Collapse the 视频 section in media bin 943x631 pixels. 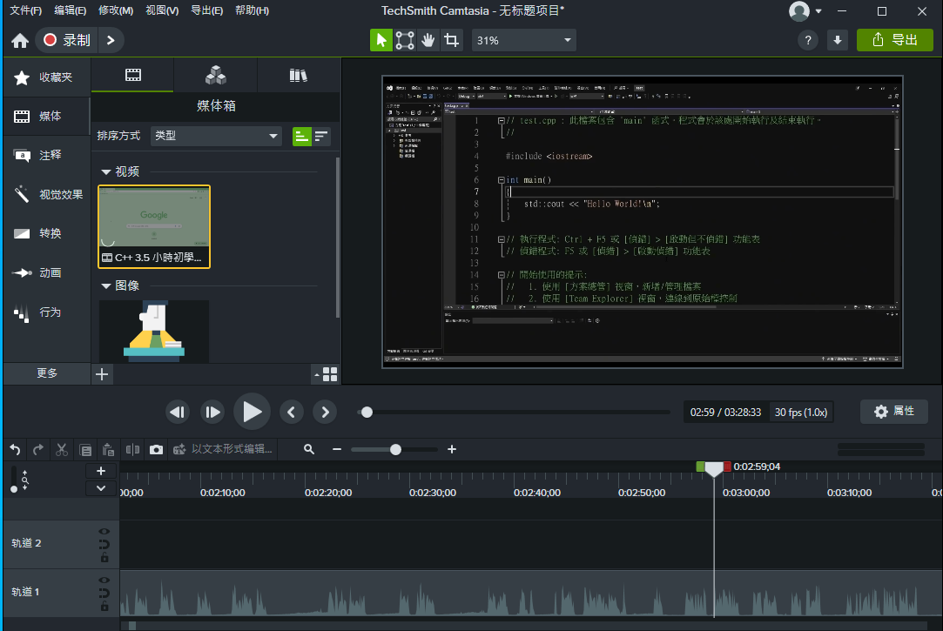[106, 172]
